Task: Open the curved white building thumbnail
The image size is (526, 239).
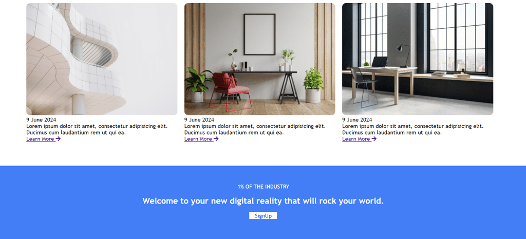Action: [102, 59]
